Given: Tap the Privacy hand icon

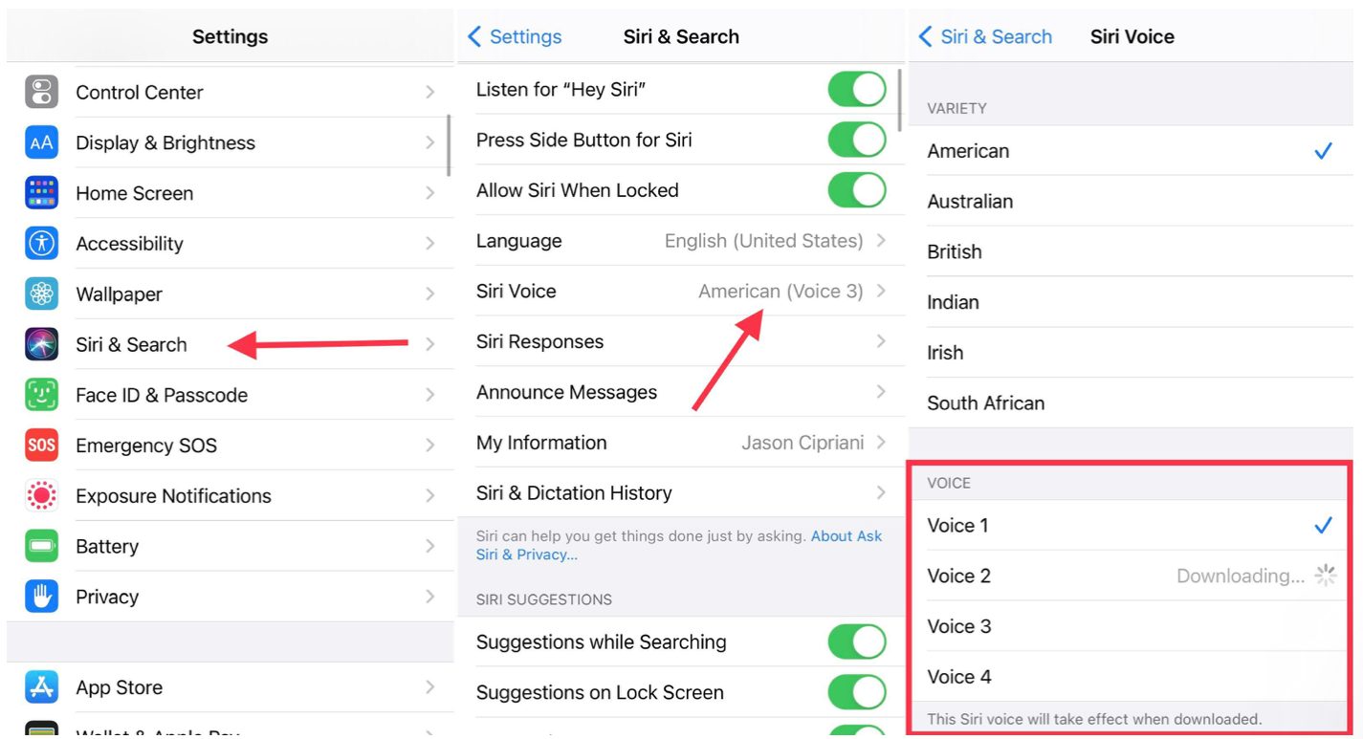Looking at the screenshot, I should (41, 597).
